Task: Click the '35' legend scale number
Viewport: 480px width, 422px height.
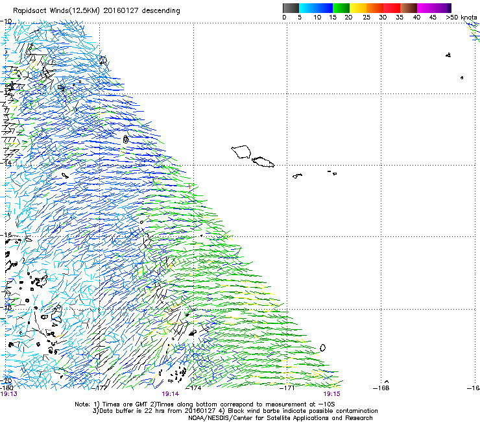Action: pos(400,18)
